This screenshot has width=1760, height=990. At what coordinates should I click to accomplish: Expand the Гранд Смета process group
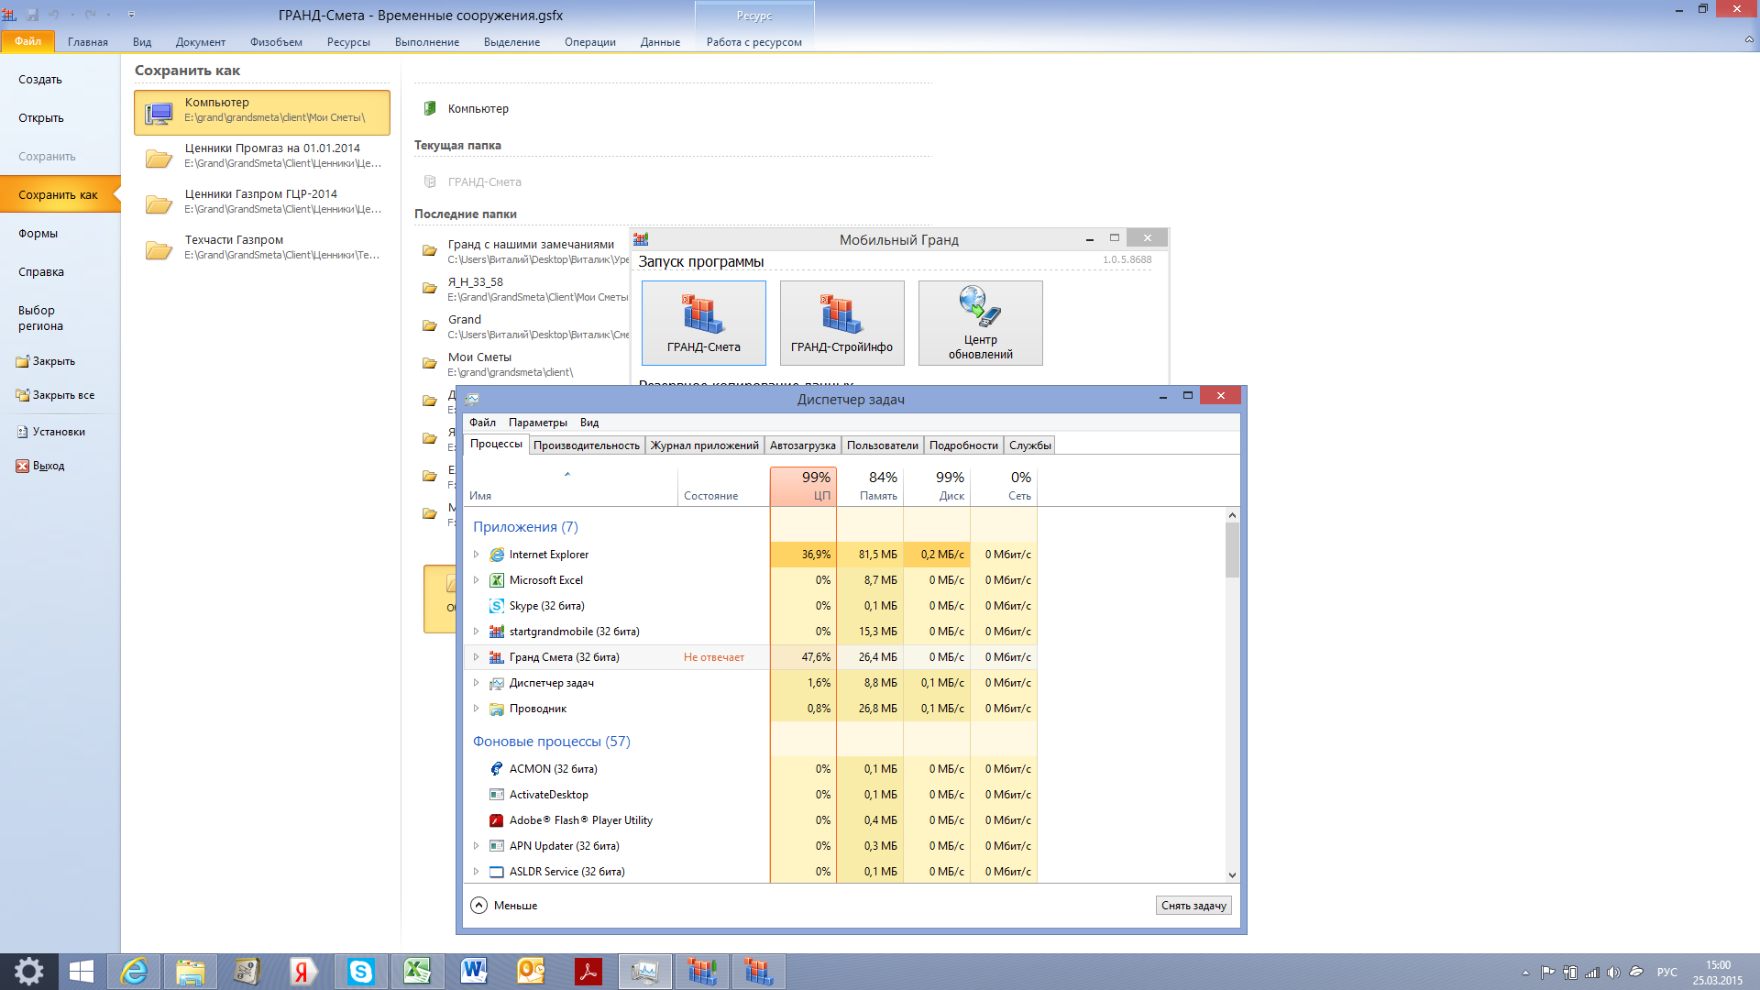[x=476, y=657]
